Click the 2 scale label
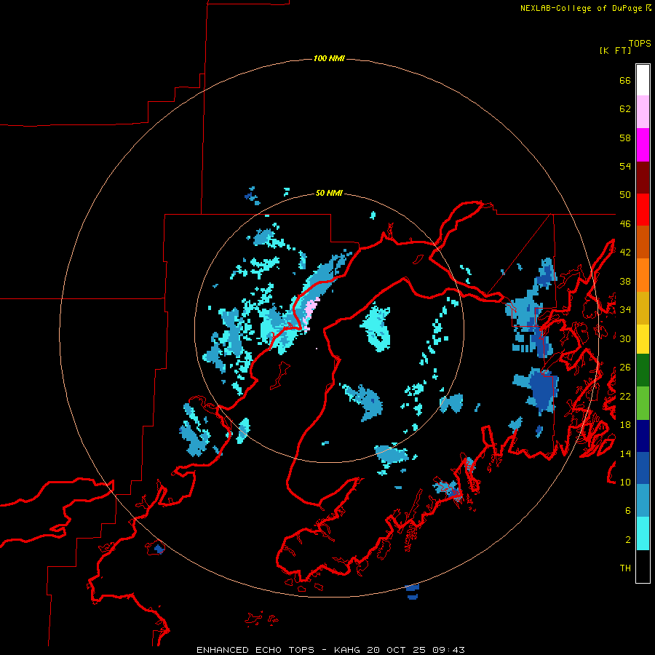The width and height of the screenshot is (655, 655). click(x=628, y=540)
